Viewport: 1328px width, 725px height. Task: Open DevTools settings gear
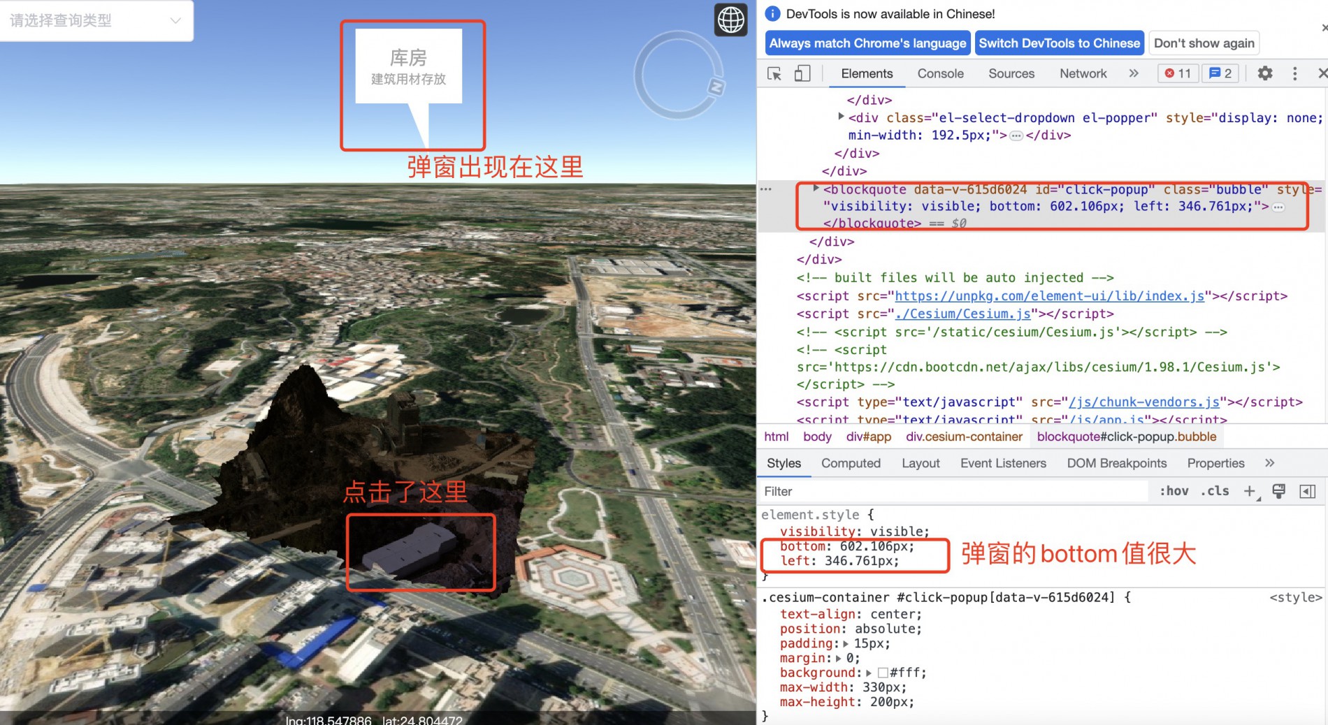pyautogui.click(x=1265, y=73)
